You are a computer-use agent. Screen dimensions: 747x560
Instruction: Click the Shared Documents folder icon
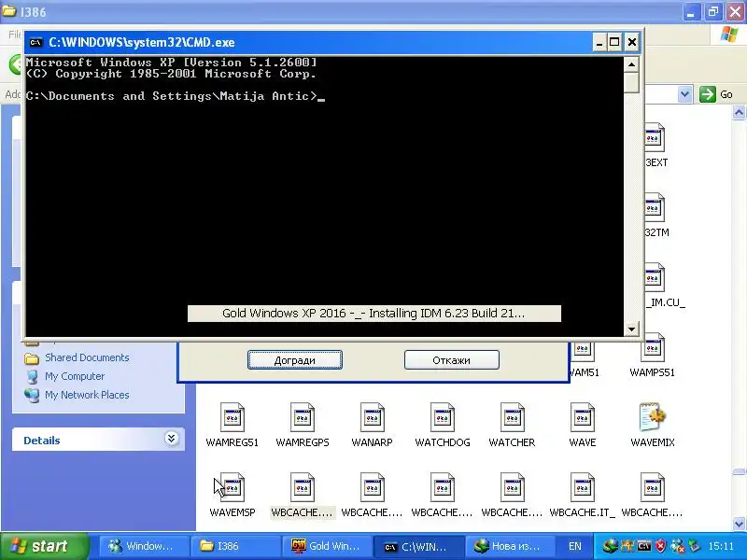click(x=32, y=358)
